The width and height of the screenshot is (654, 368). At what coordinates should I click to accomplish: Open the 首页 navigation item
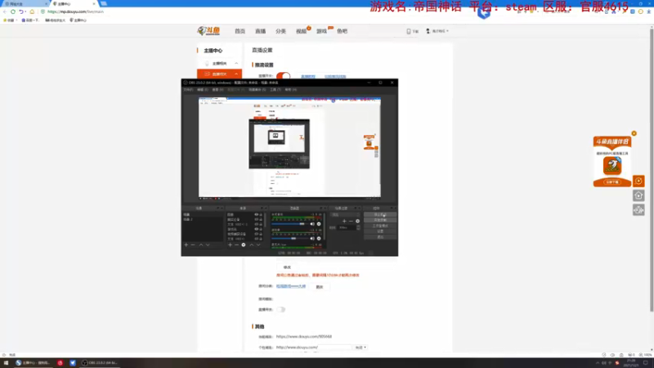pos(240,31)
